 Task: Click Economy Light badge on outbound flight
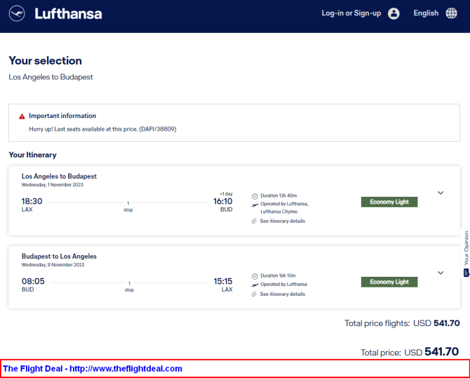[389, 202]
